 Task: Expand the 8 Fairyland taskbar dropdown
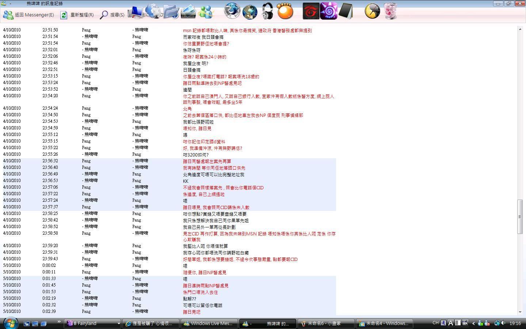(118, 324)
